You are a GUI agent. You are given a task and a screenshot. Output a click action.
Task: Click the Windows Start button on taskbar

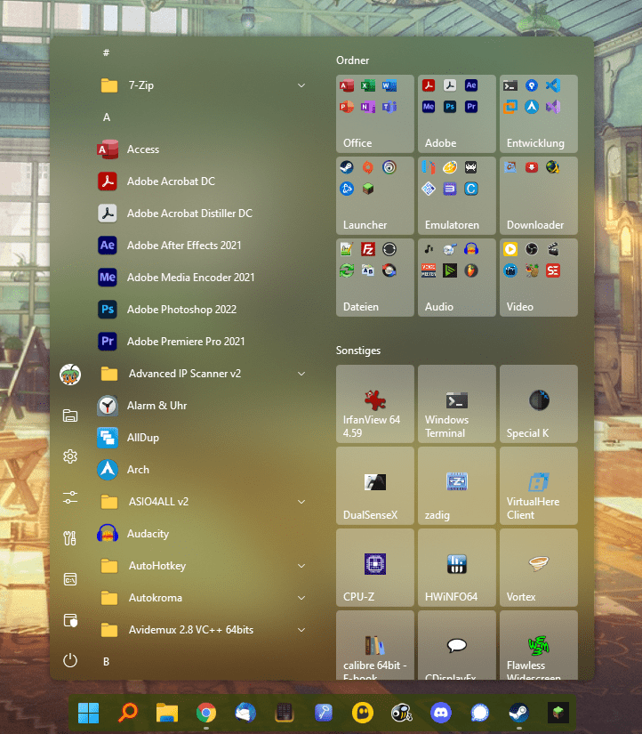(88, 713)
